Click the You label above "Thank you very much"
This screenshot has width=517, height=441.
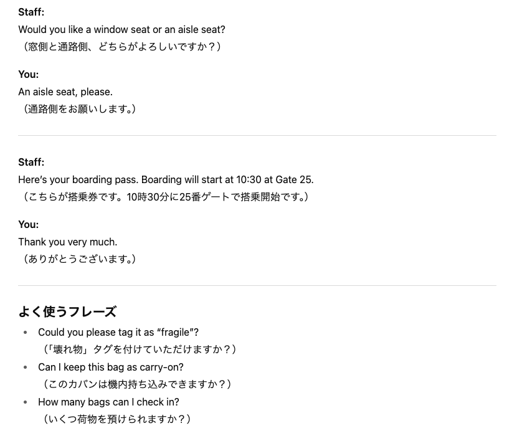(29, 225)
